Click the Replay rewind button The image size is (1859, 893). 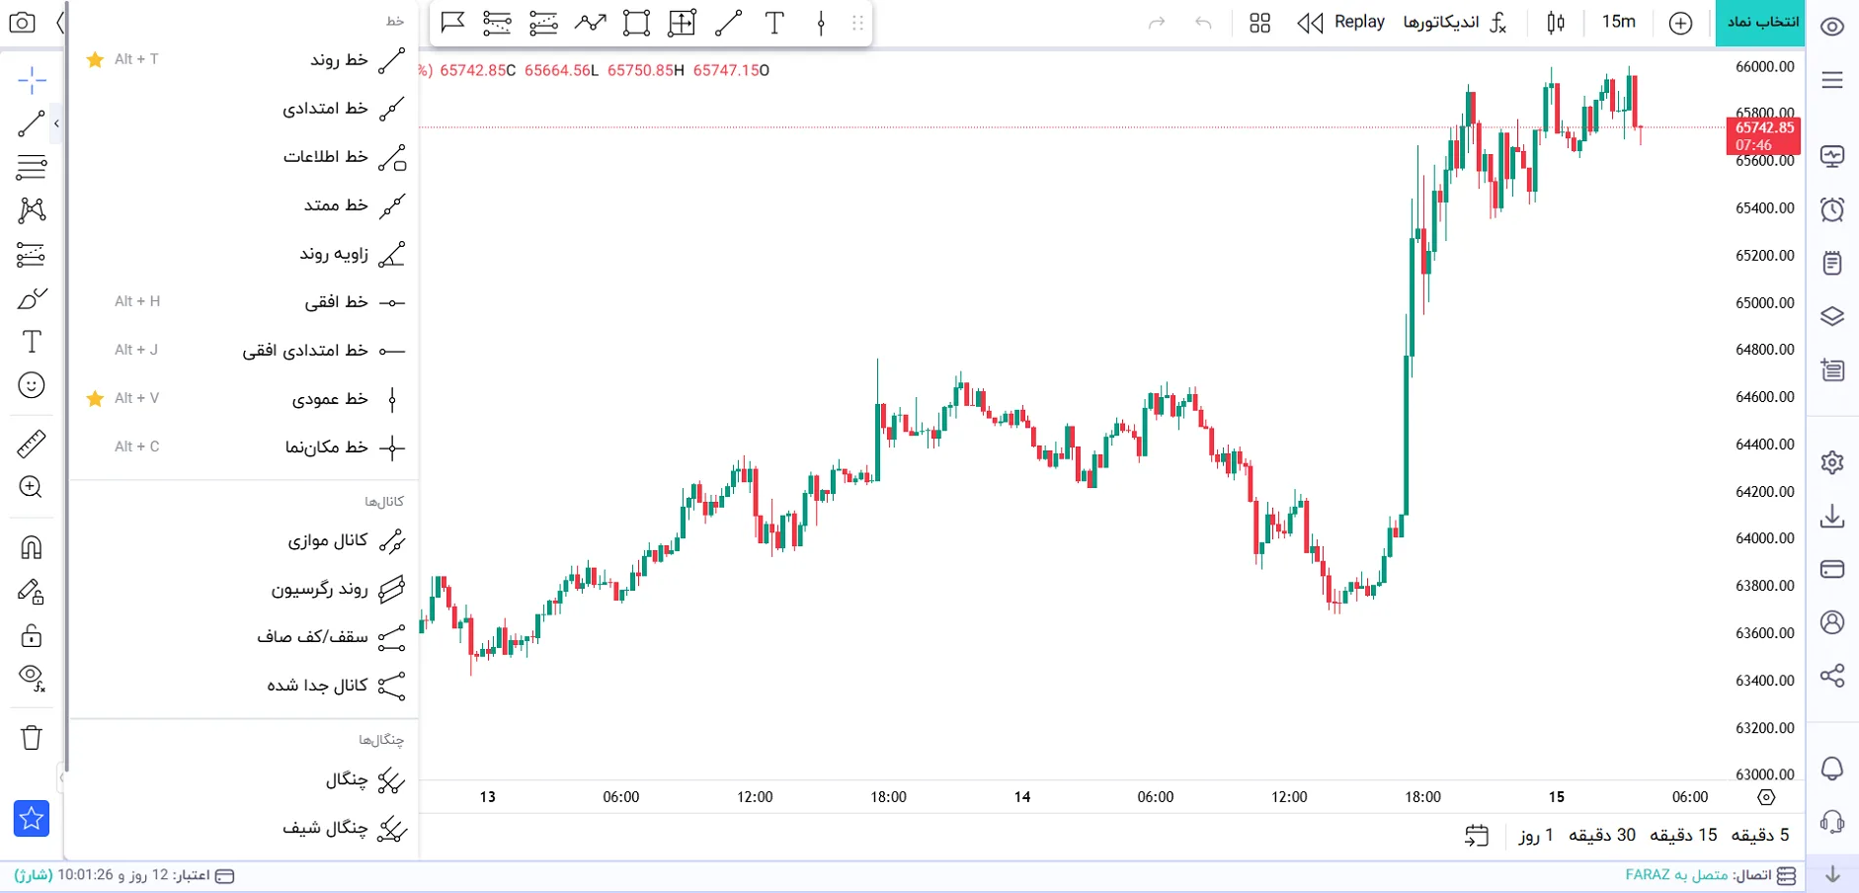pos(1340,22)
